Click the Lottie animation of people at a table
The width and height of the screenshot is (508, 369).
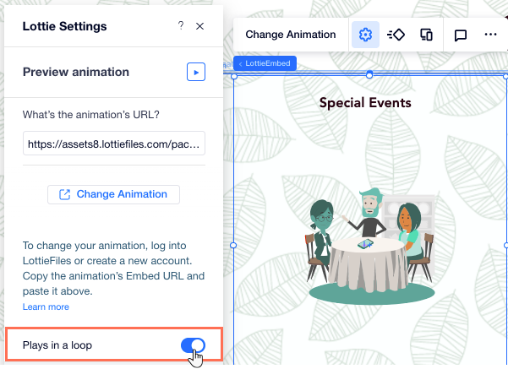coord(371,246)
